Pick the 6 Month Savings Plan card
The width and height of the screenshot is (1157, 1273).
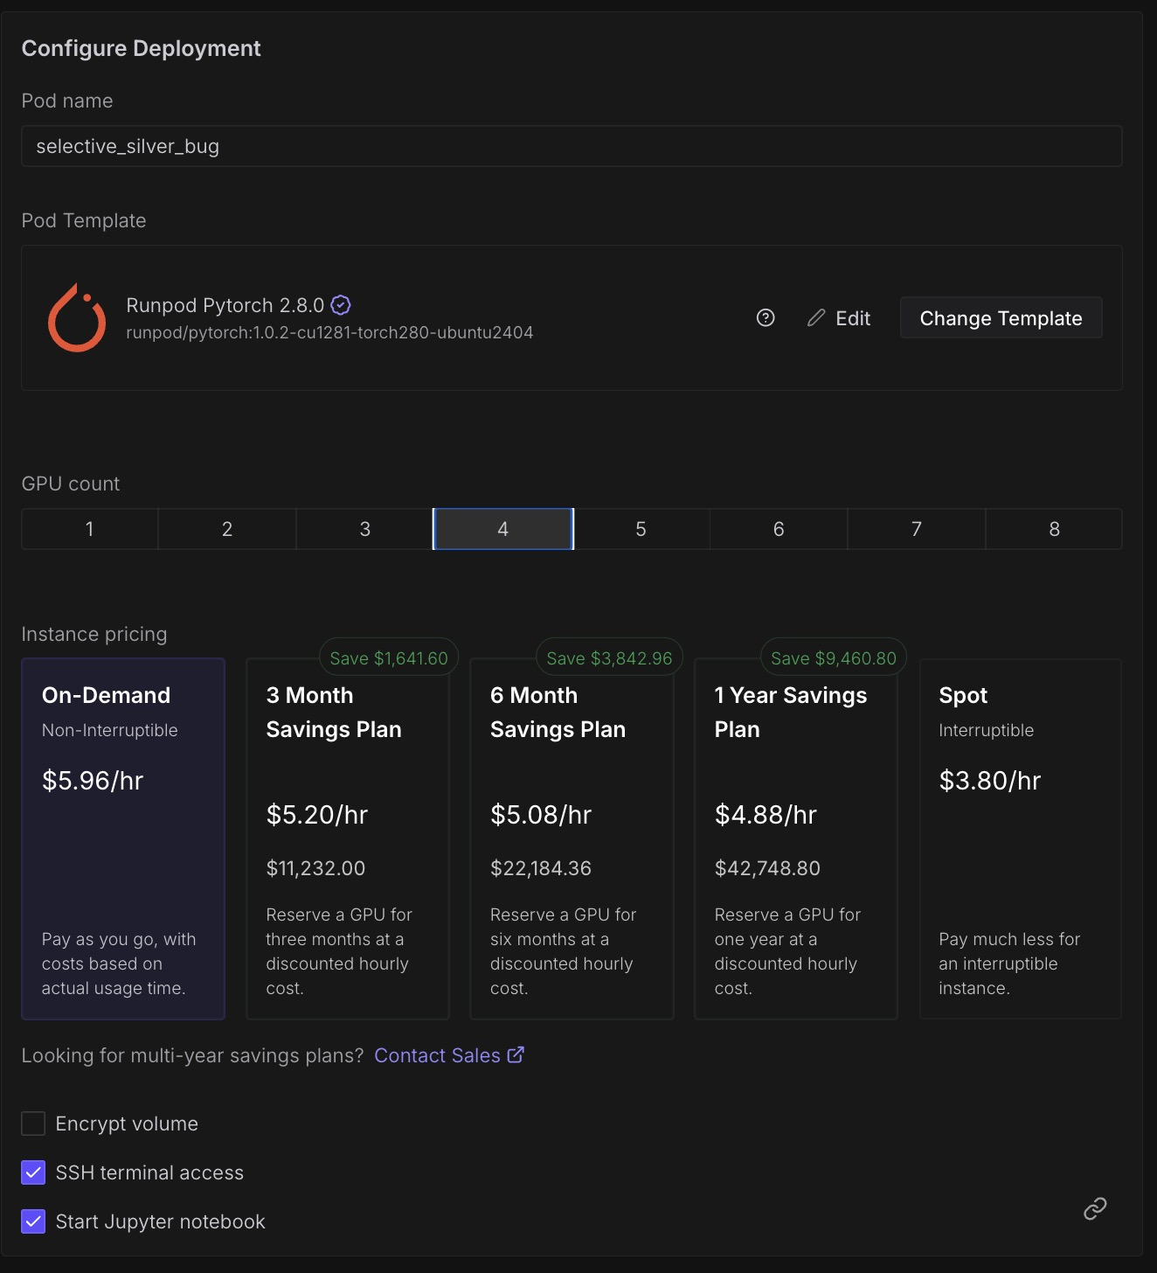572,838
